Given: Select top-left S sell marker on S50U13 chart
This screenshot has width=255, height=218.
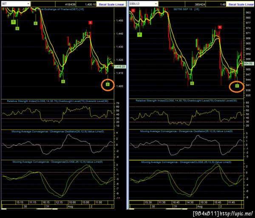Looking at the screenshot, I should [x=133, y=11].
